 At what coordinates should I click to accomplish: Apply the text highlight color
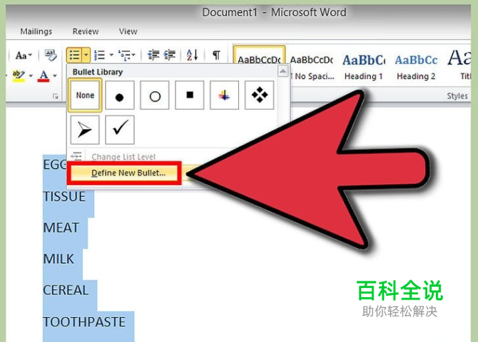[x=18, y=75]
